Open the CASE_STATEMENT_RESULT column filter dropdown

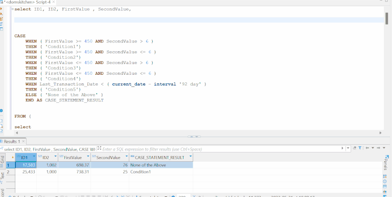191,157
